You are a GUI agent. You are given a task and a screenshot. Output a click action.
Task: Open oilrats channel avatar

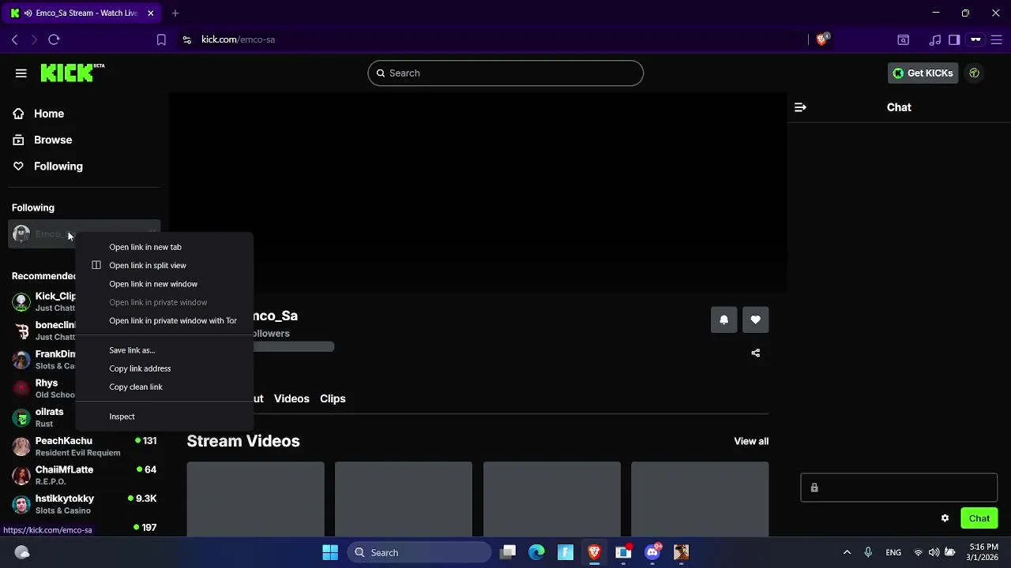pyautogui.click(x=21, y=417)
